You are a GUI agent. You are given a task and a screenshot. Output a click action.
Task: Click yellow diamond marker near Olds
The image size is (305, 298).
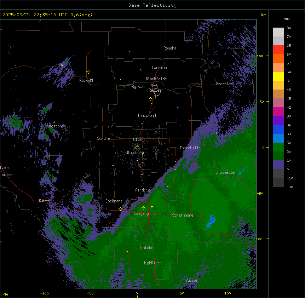[138, 147]
